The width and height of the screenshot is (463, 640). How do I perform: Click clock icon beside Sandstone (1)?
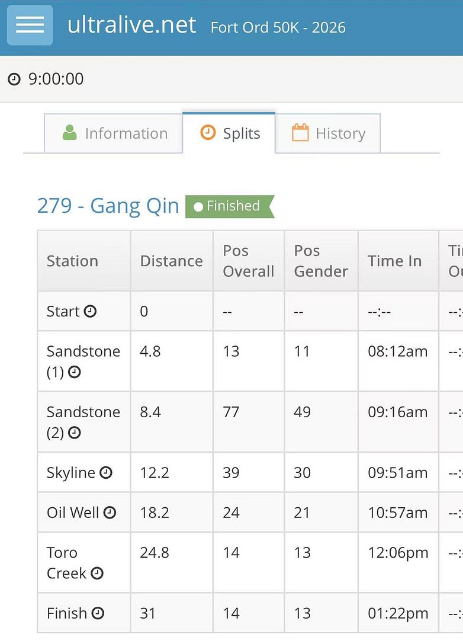click(x=75, y=372)
